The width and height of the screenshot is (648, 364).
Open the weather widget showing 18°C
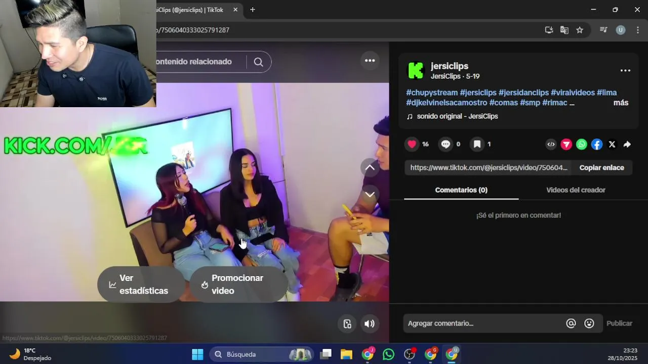[30, 354]
